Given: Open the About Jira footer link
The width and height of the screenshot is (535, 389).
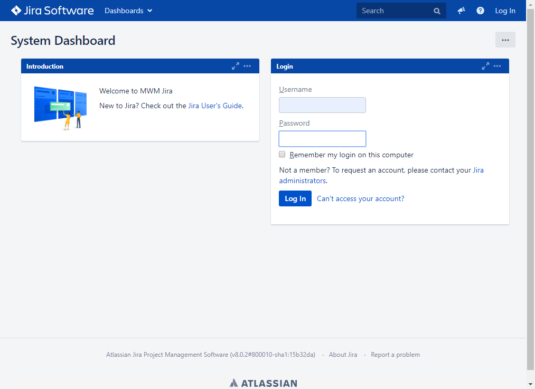Looking at the screenshot, I should [343, 355].
